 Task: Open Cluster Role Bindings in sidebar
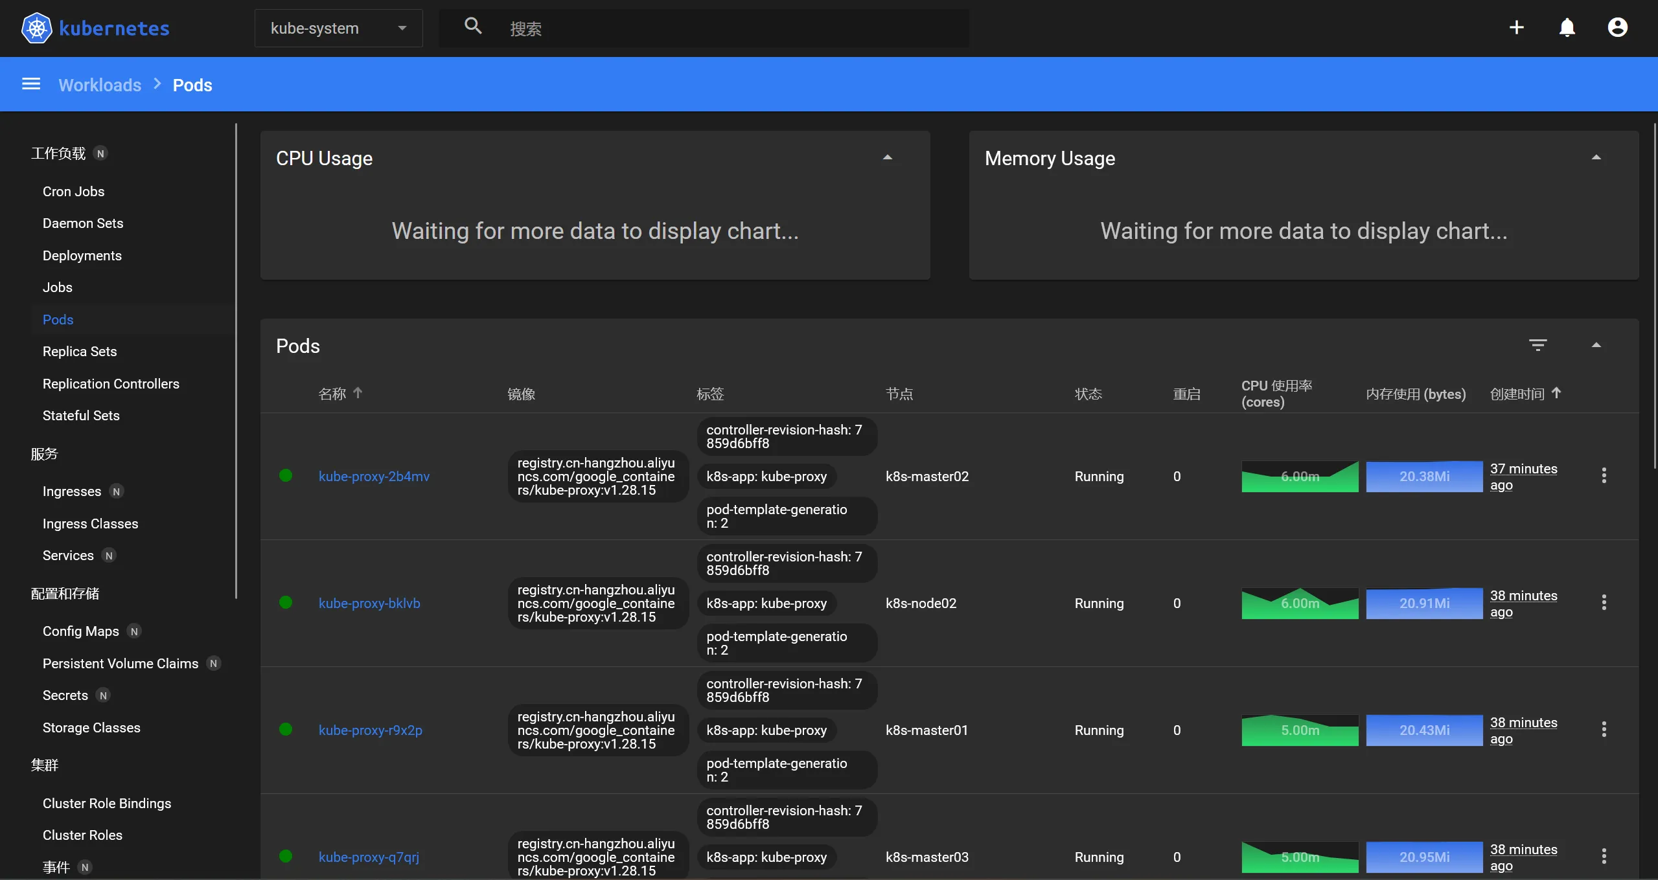[107, 804]
